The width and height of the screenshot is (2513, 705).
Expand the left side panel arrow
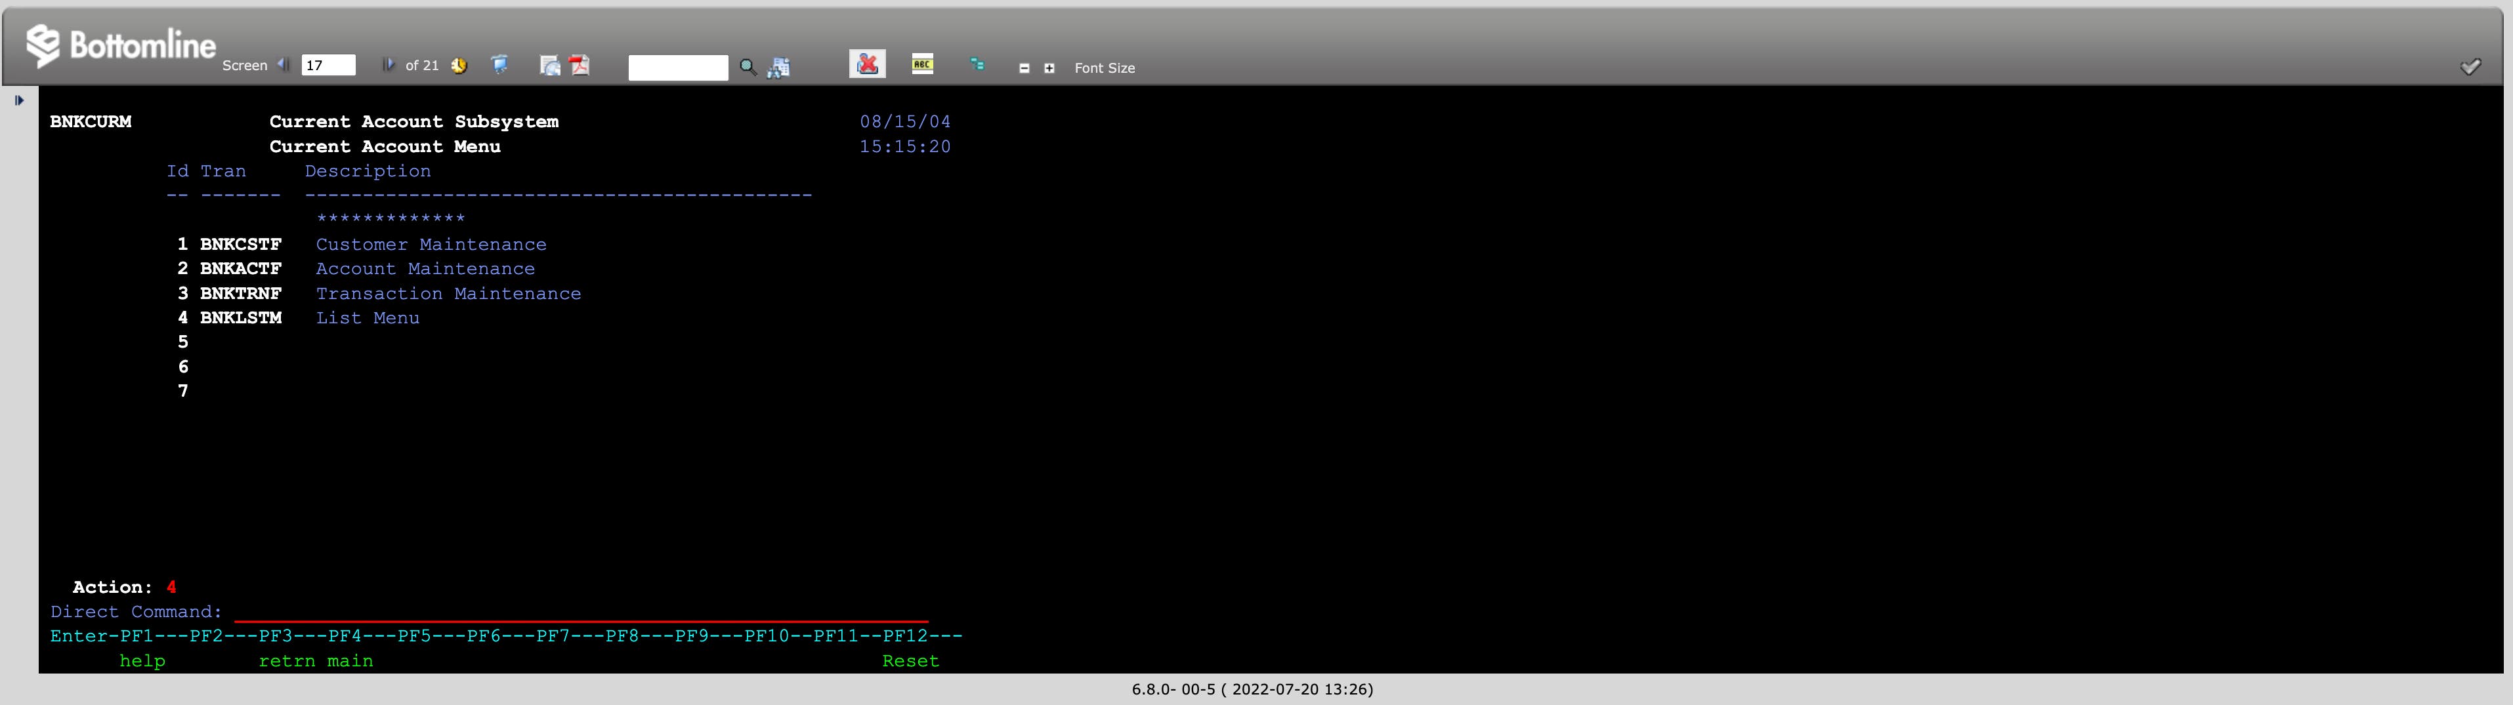coord(18,100)
